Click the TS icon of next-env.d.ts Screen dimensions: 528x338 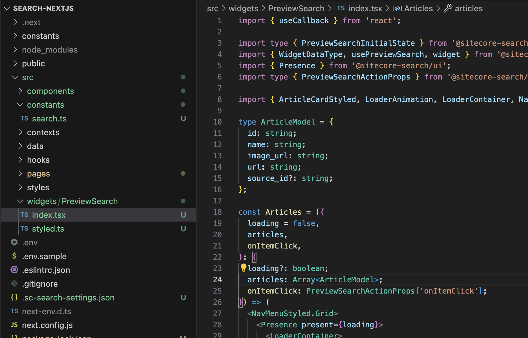pos(14,311)
